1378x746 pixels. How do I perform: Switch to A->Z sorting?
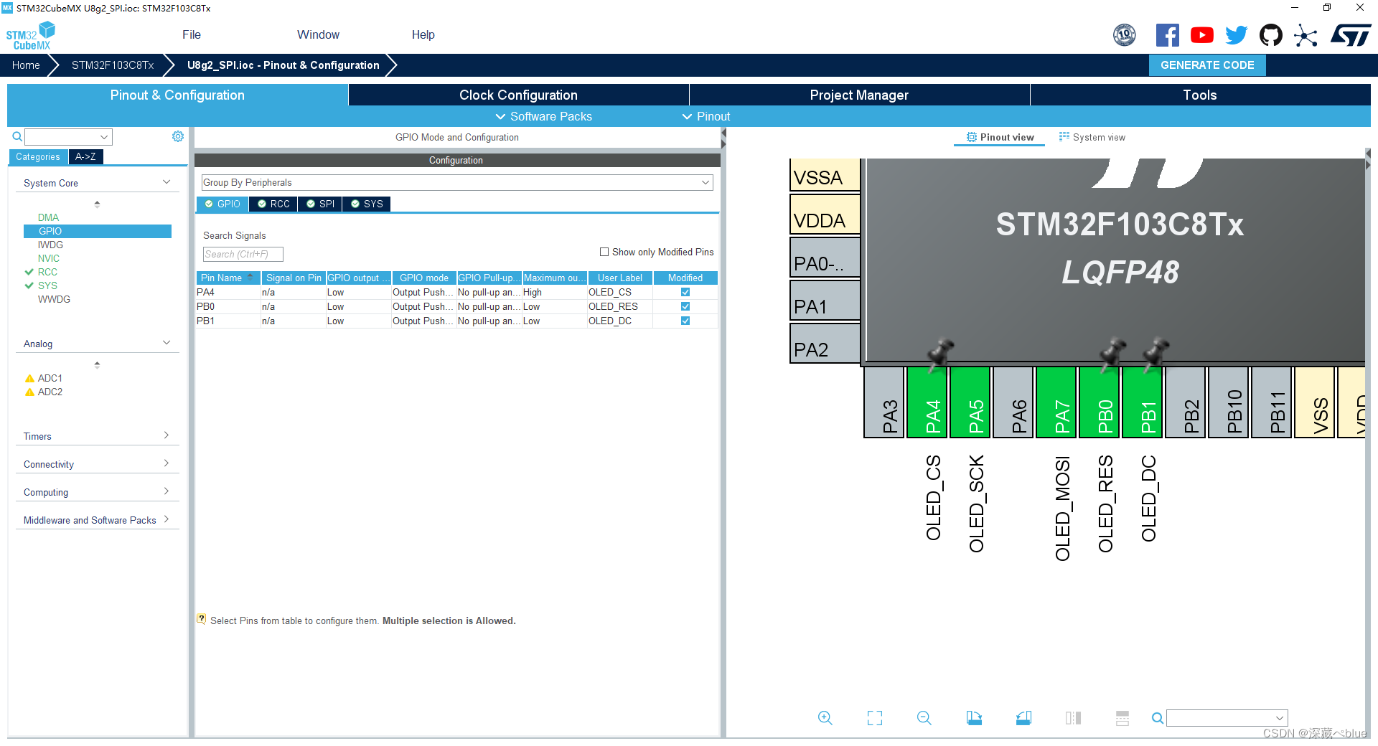(85, 156)
